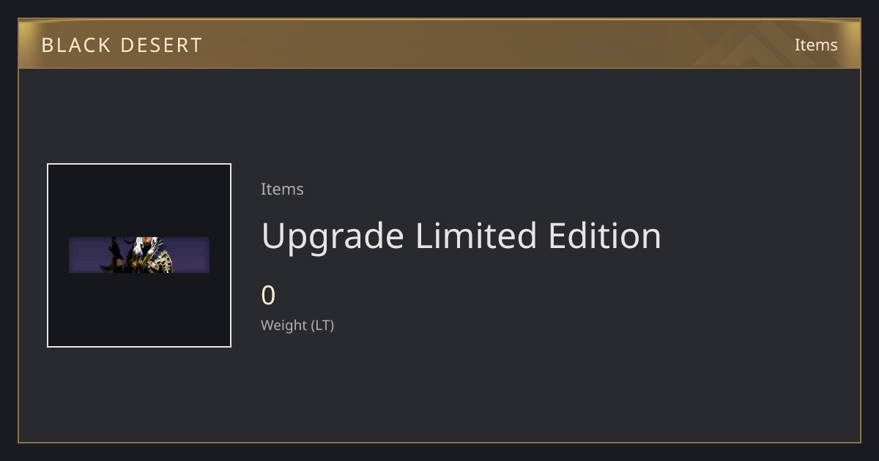Viewport: 879px width, 461px height.
Task: Click the Upgrade Limited Edition heading
Action: tap(461, 236)
